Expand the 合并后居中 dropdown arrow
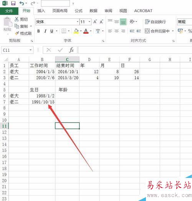This screenshot has width=192, height=201. click(x=173, y=31)
